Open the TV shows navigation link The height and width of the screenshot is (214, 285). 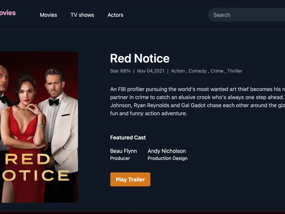[x=82, y=15]
